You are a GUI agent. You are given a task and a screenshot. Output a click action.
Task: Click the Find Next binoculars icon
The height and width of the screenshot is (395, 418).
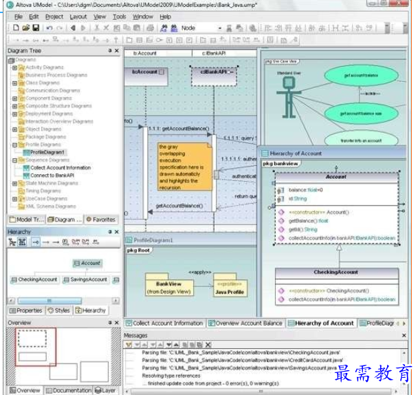[174, 28]
